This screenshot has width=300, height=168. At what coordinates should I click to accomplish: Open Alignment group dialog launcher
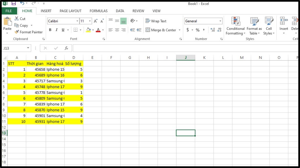click(x=181, y=39)
